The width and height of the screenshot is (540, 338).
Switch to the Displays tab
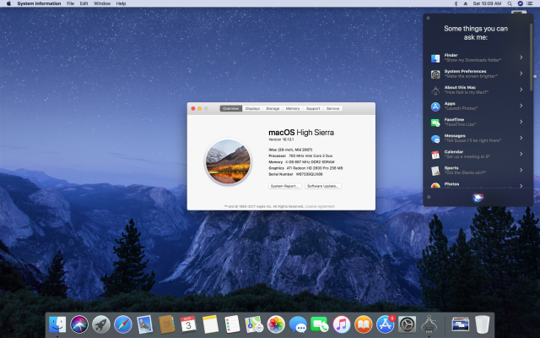(x=252, y=108)
